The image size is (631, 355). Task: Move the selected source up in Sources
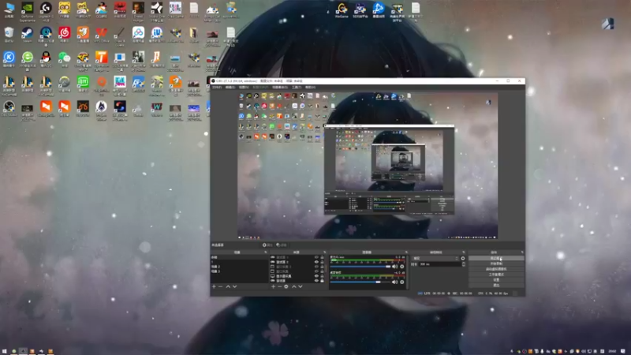point(293,286)
